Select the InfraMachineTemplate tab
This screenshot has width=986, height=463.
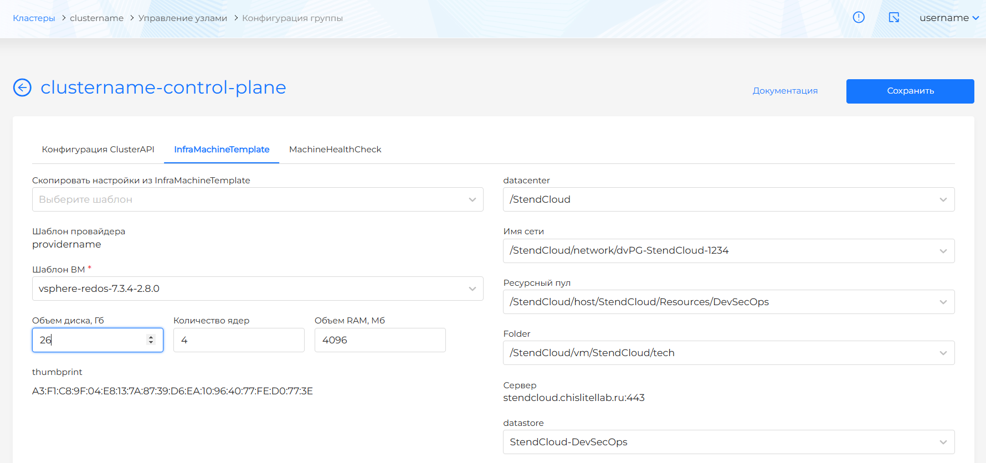(222, 150)
